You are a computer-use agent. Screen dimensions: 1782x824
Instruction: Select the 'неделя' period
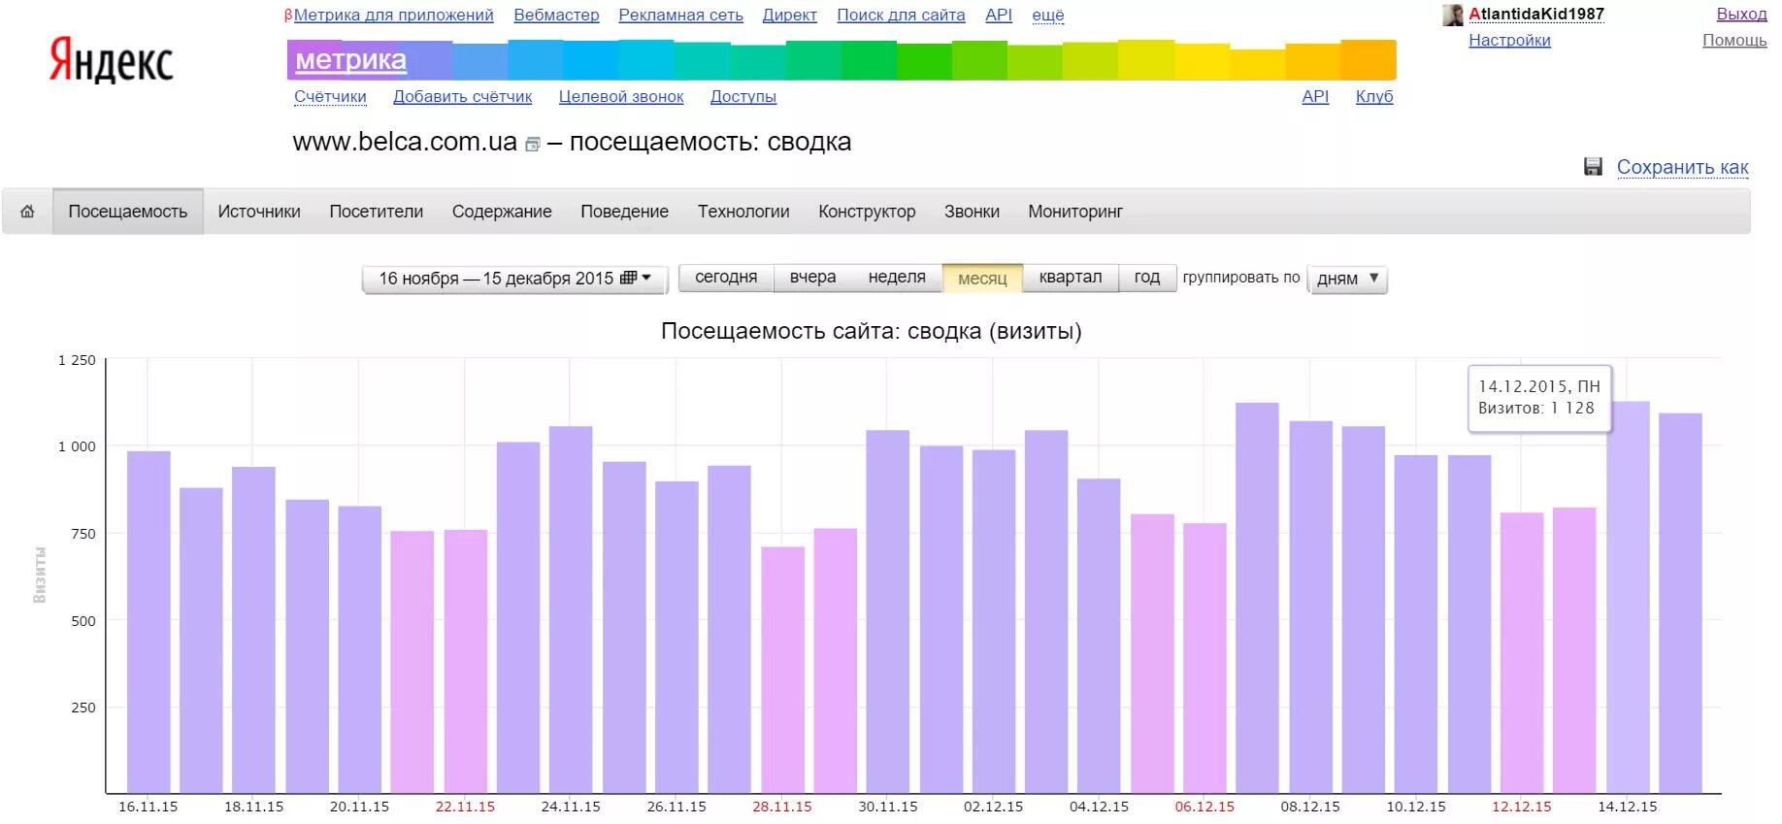point(897,278)
